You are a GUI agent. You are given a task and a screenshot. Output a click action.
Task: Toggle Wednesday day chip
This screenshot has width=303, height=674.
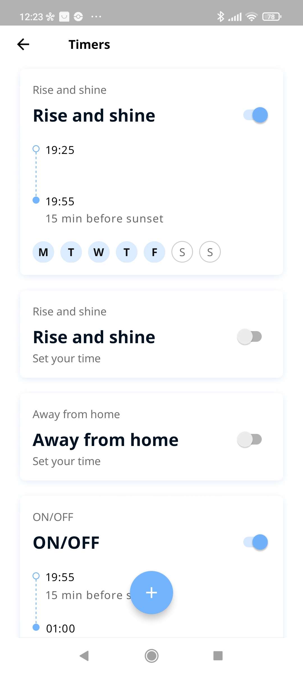[x=99, y=252]
